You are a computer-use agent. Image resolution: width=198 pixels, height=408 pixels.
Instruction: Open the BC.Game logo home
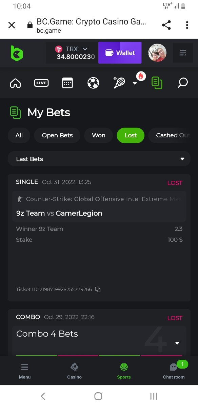(17, 53)
